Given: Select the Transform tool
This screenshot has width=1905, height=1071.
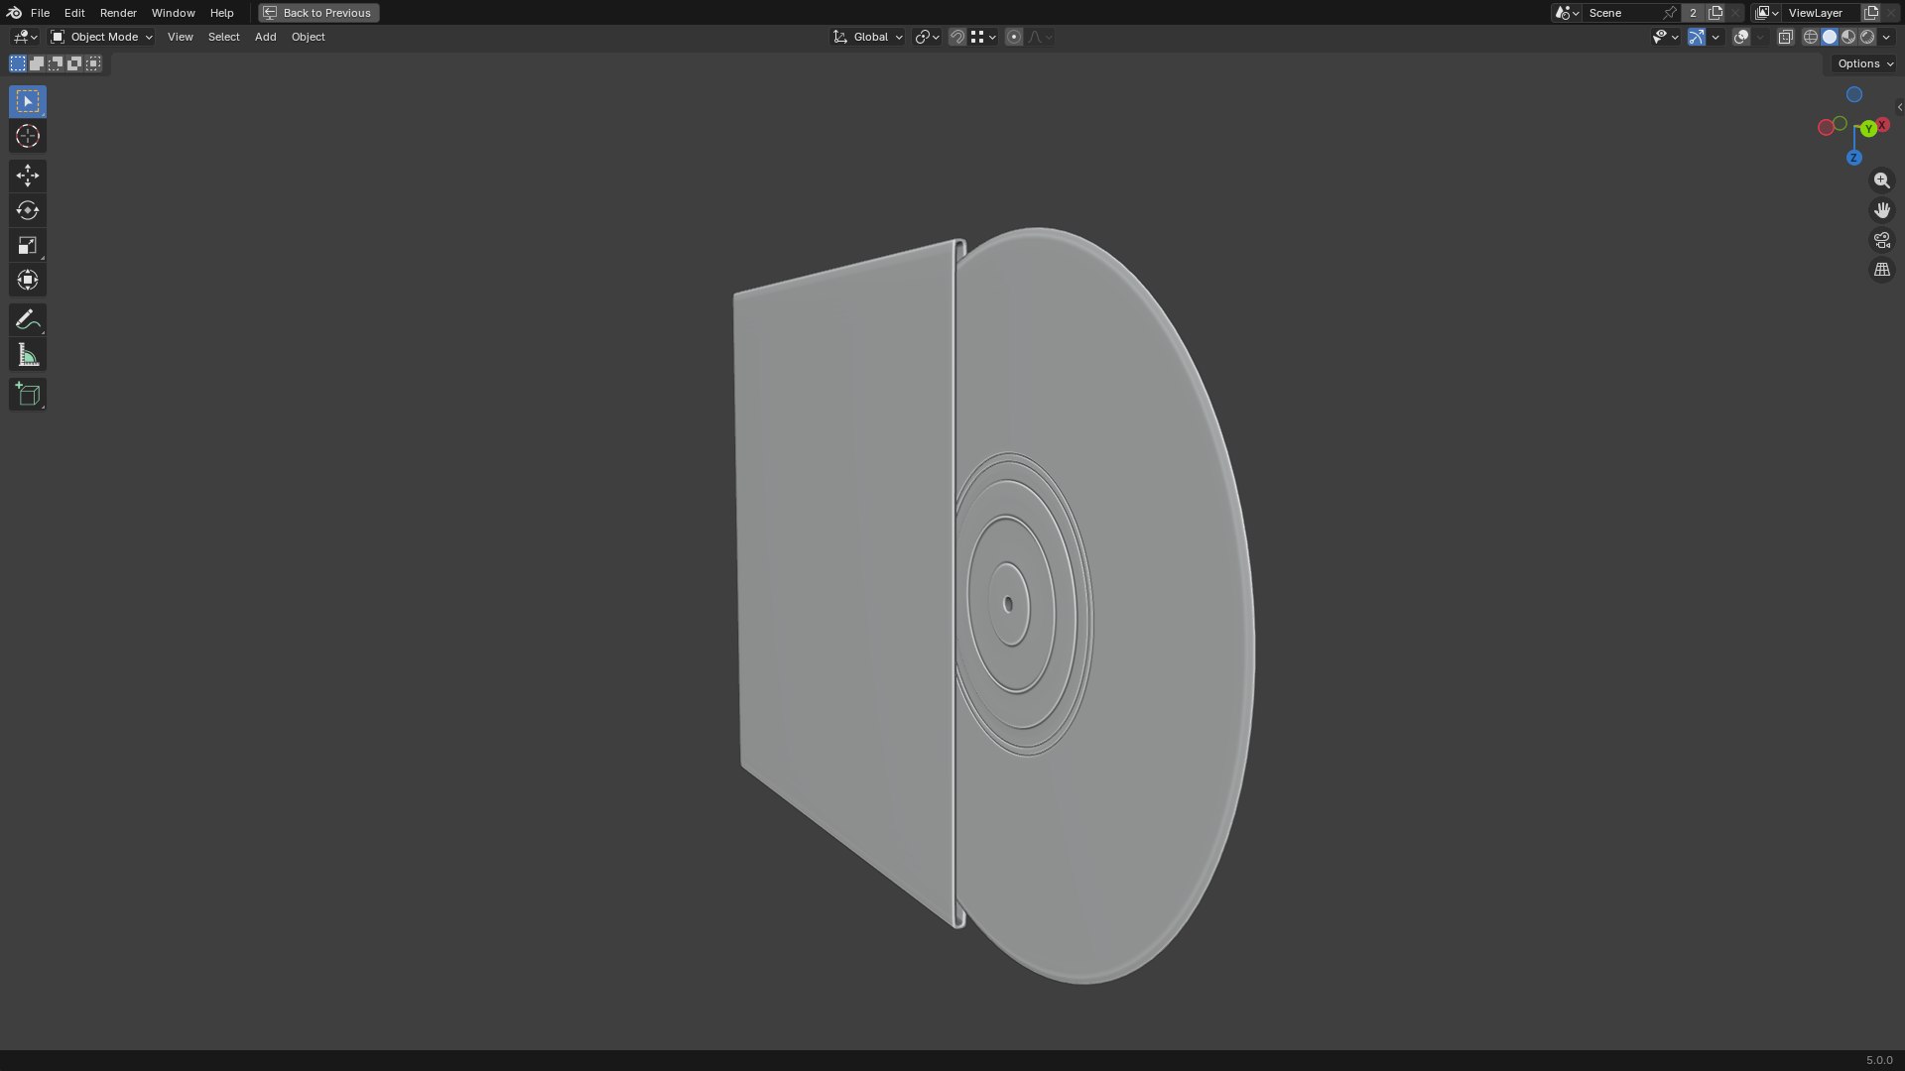Looking at the screenshot, I should pyautogui.click(x=28, y=280).
